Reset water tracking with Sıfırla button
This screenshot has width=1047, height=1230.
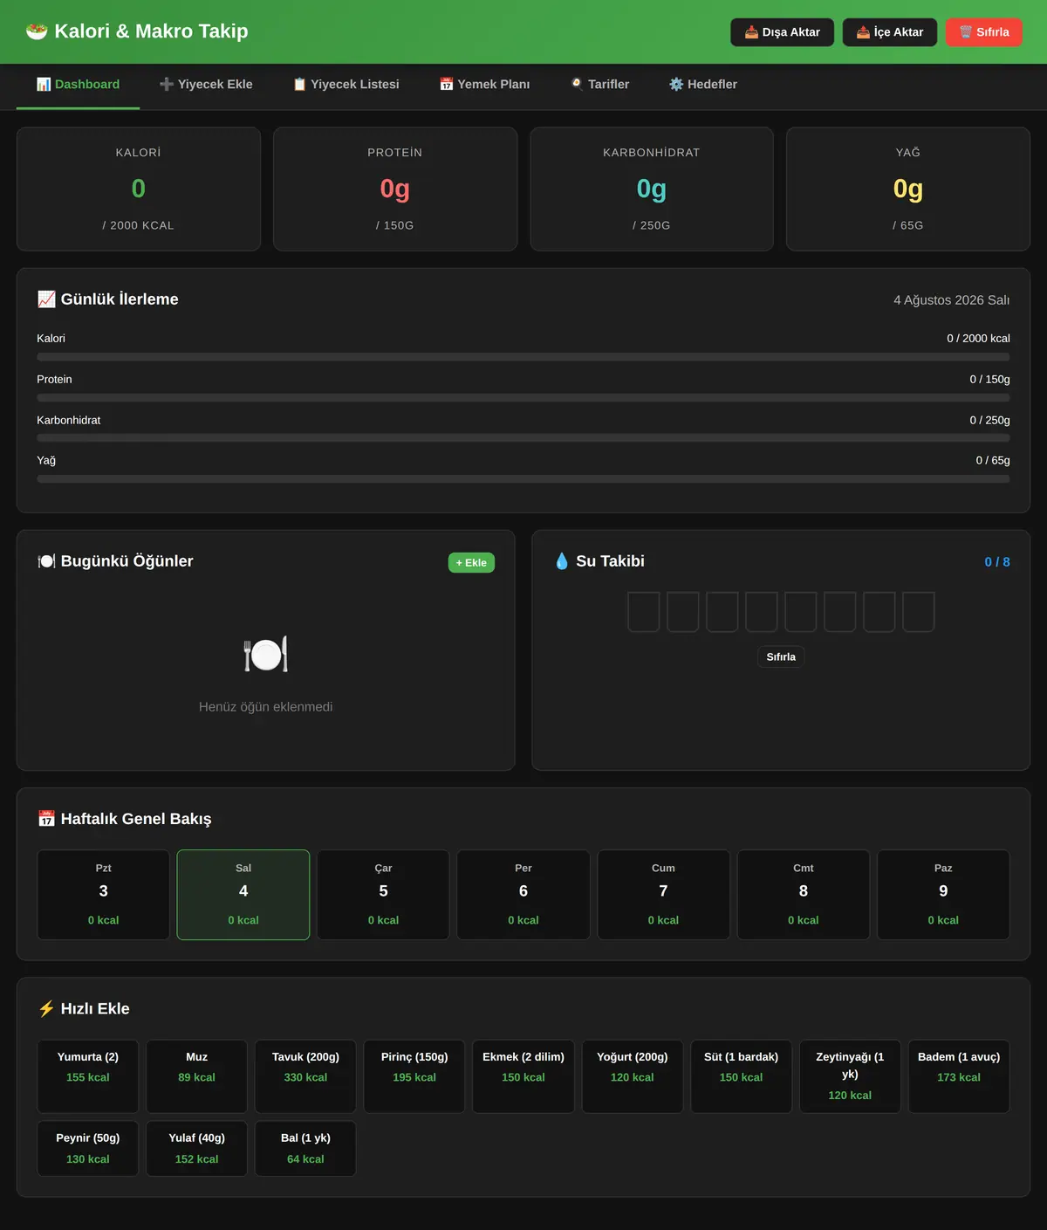click(x=781, y=657)
